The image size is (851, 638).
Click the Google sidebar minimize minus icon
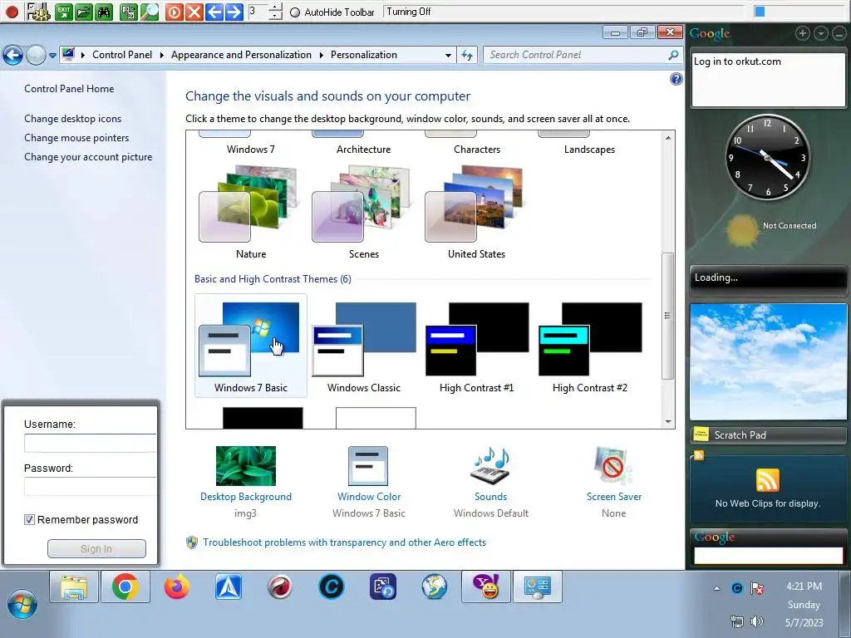[x=839, y=33]
